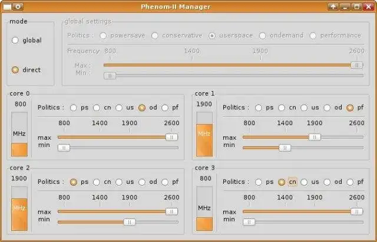The height and width of the screenshot is (242, 377).
Task: Click the 1900 tick label in core 2
Action: click(130, 197)
